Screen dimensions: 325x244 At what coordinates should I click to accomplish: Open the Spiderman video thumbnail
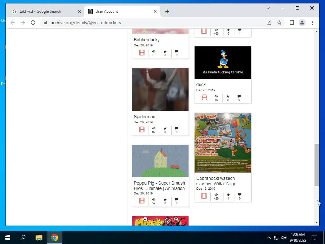coord(160,89)
